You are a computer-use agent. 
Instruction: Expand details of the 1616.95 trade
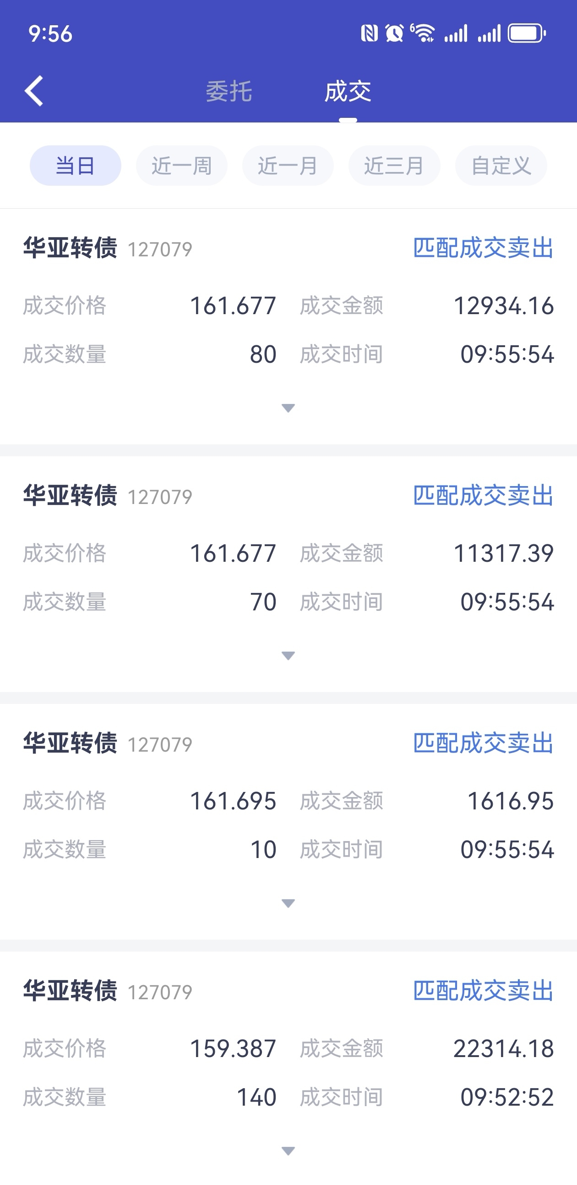coord(288,903)
